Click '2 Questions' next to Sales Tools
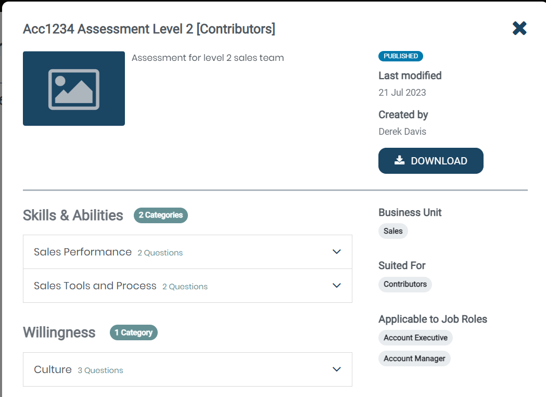Image resolution: width=546 pixels, height=397 pixels. pos(185,287)
